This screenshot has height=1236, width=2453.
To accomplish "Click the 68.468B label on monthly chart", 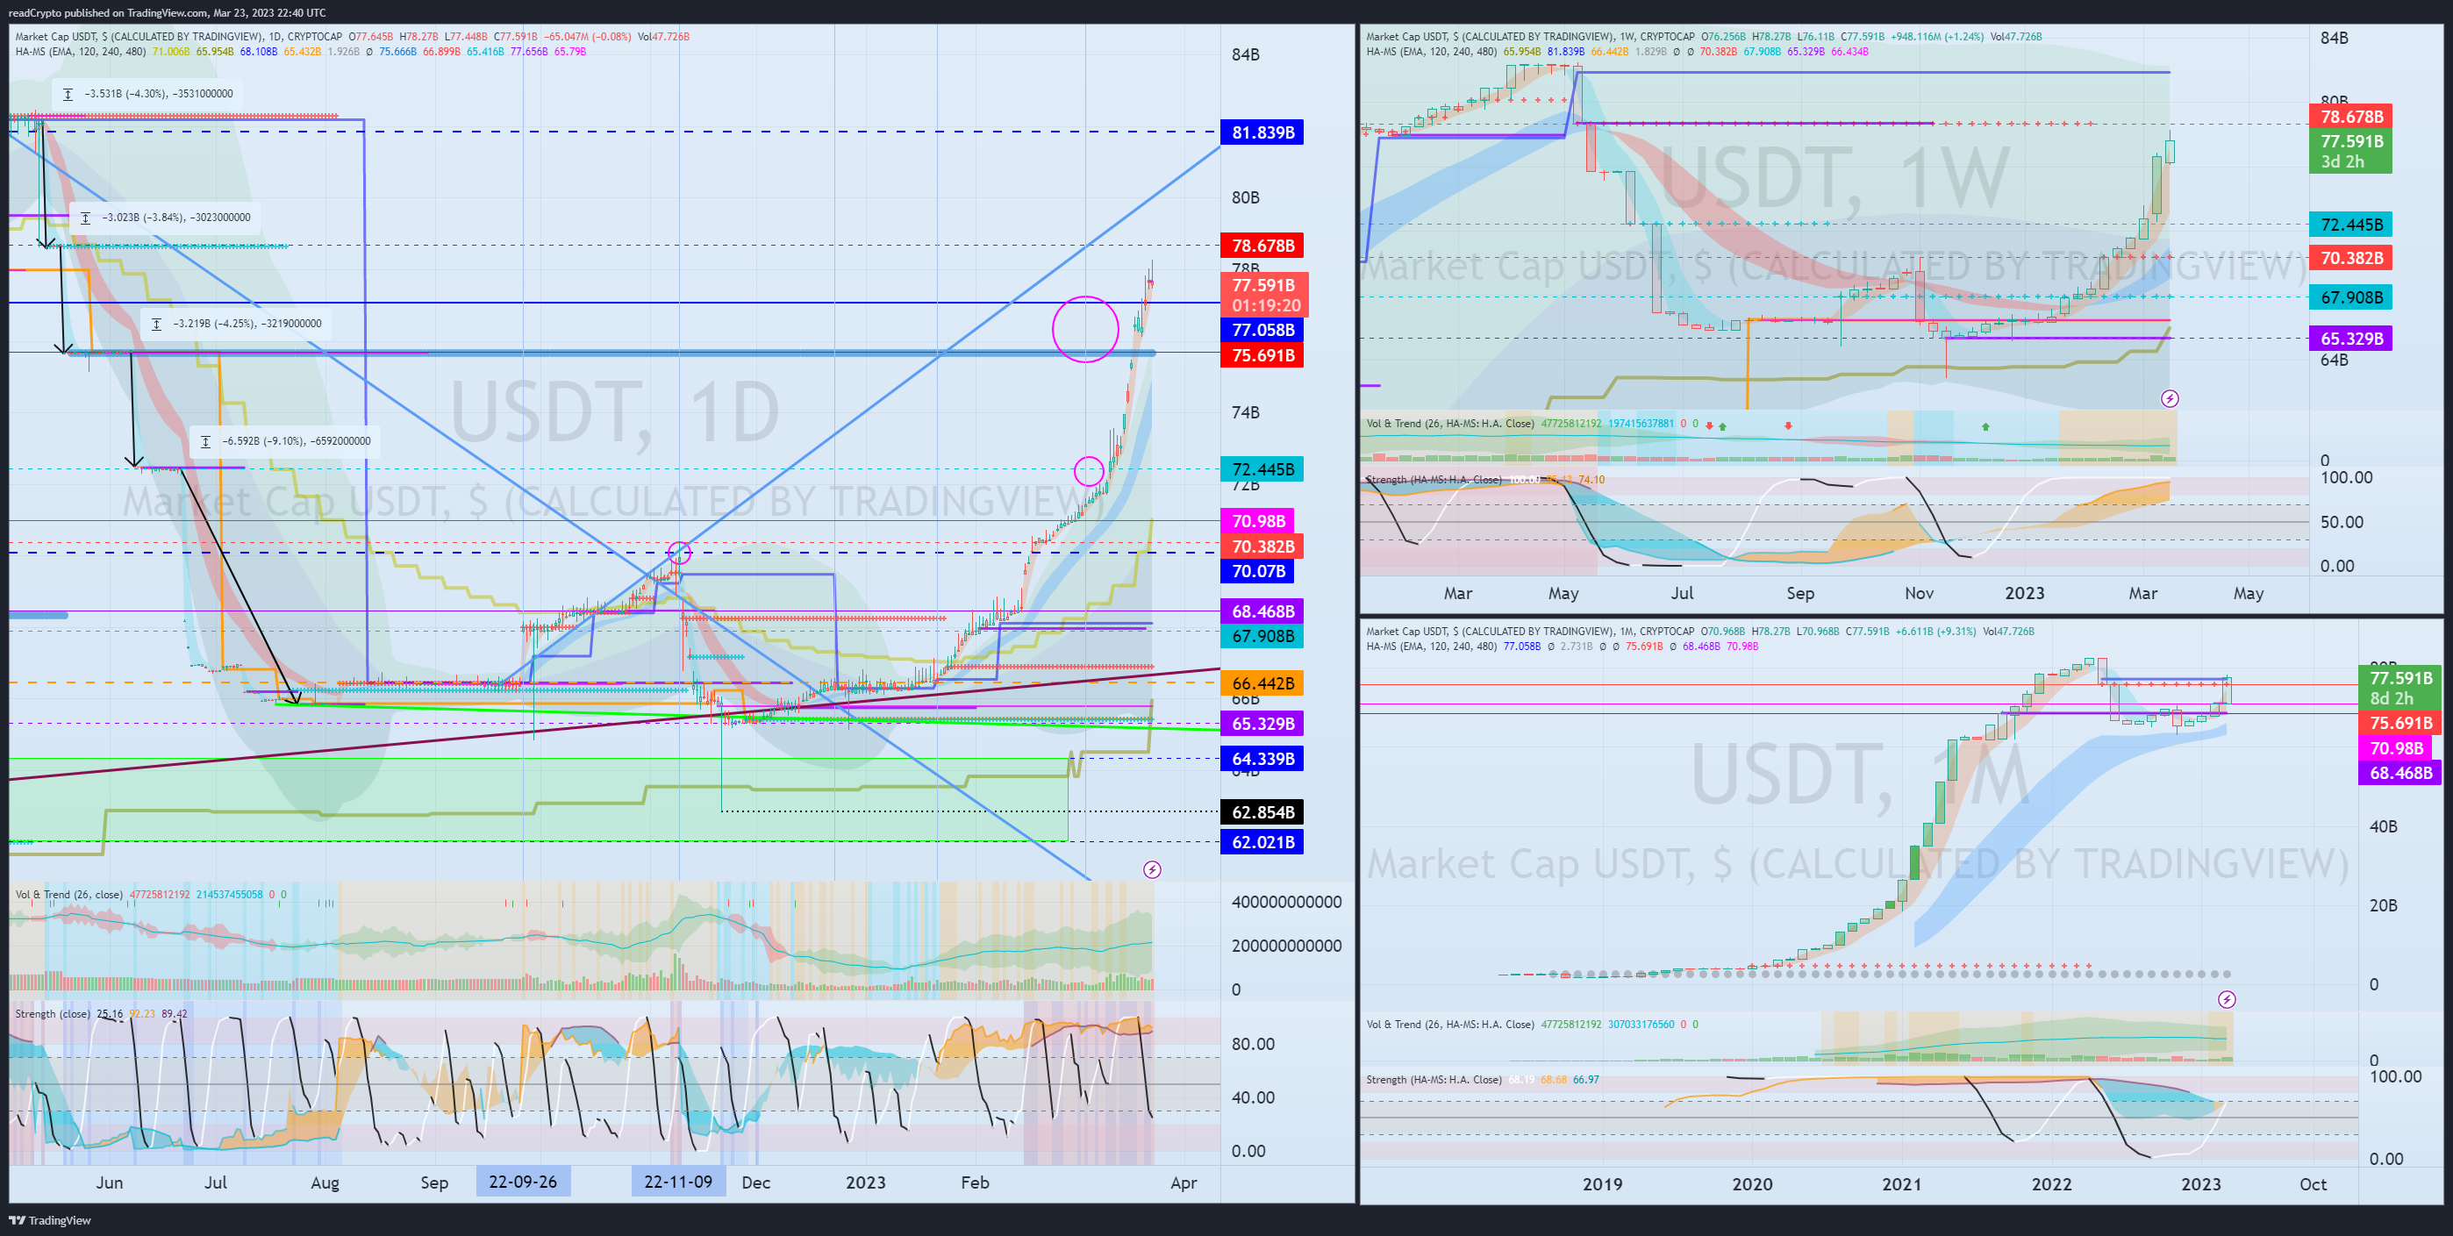I will 2399,773.
